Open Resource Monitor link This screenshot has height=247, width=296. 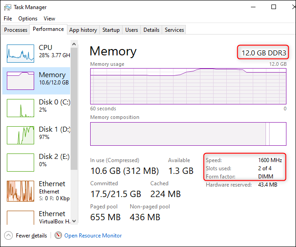[x=93, y=236]
